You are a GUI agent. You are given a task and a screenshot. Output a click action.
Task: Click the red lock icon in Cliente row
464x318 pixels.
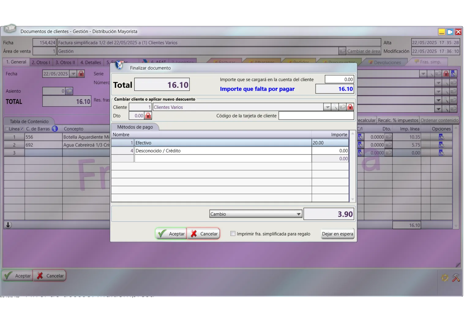(x=350, y=107)
